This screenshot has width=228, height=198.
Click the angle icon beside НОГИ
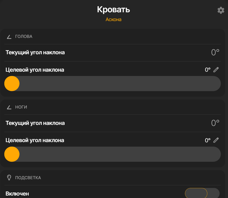pyautogui.click(x=9, y=107)
